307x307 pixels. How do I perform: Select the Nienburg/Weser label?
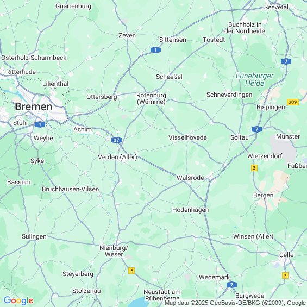pos(114,251)
